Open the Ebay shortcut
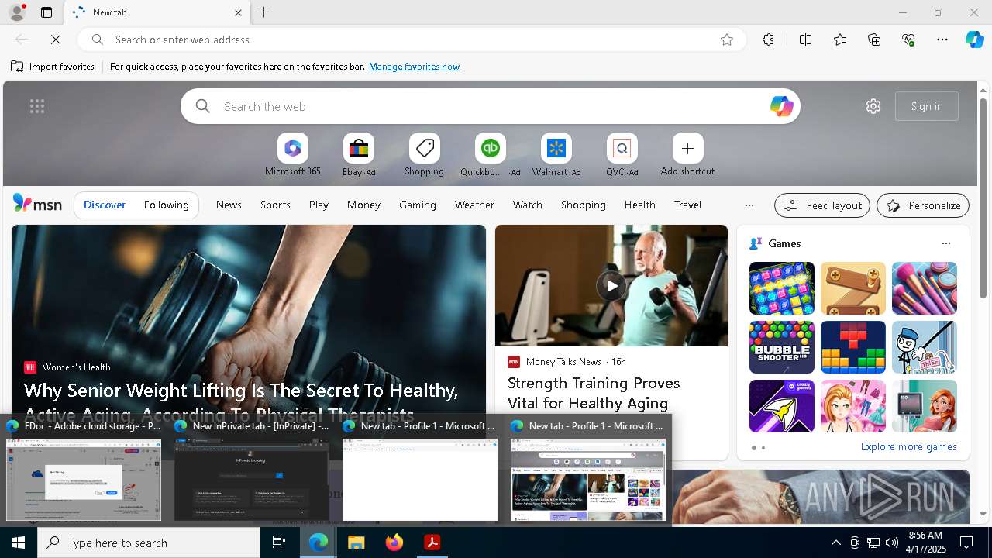The height and width of the screenshot is (558, 992). click(359, 155)
